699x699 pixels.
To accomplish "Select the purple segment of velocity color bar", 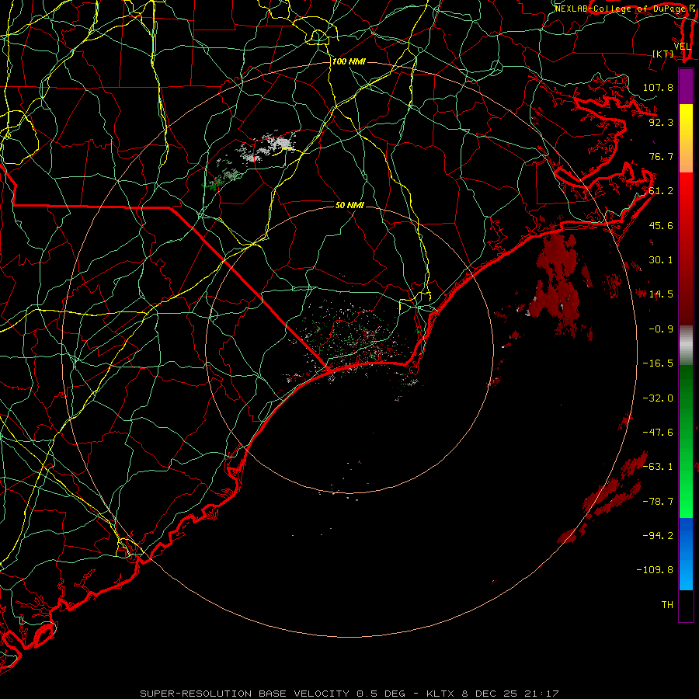I will pos(686,87).
